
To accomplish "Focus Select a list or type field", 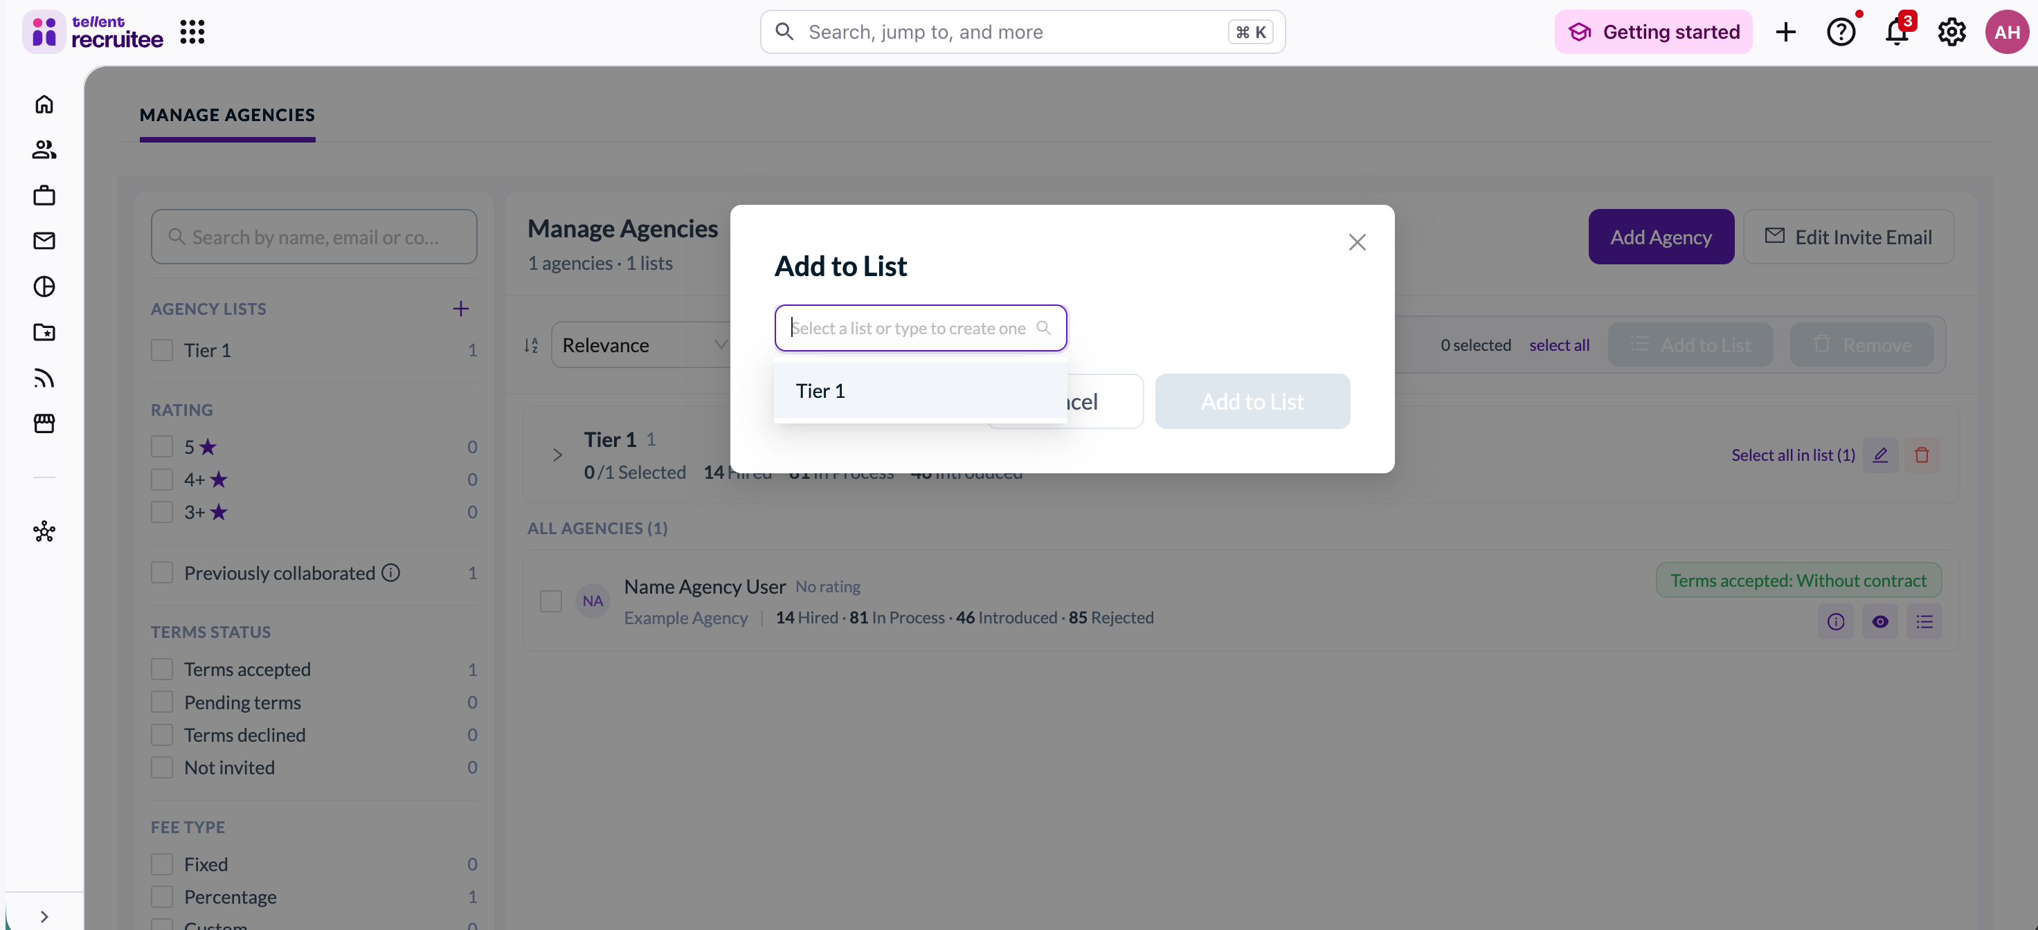I will click(920, 327).
